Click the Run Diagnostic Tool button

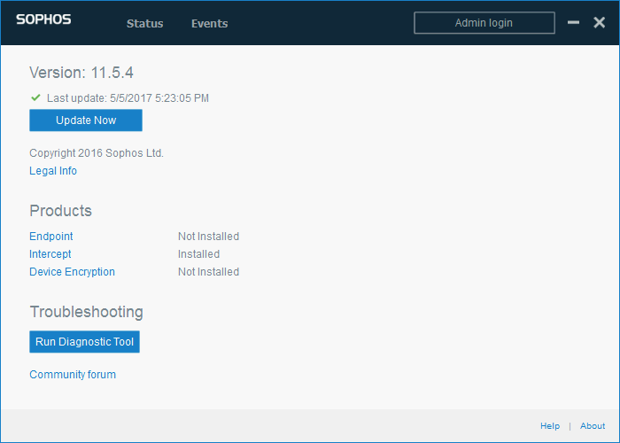tap(85, 342)
